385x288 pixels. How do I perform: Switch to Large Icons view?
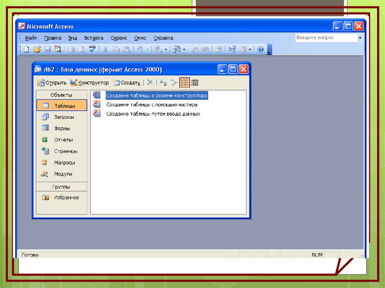(163, 83)
